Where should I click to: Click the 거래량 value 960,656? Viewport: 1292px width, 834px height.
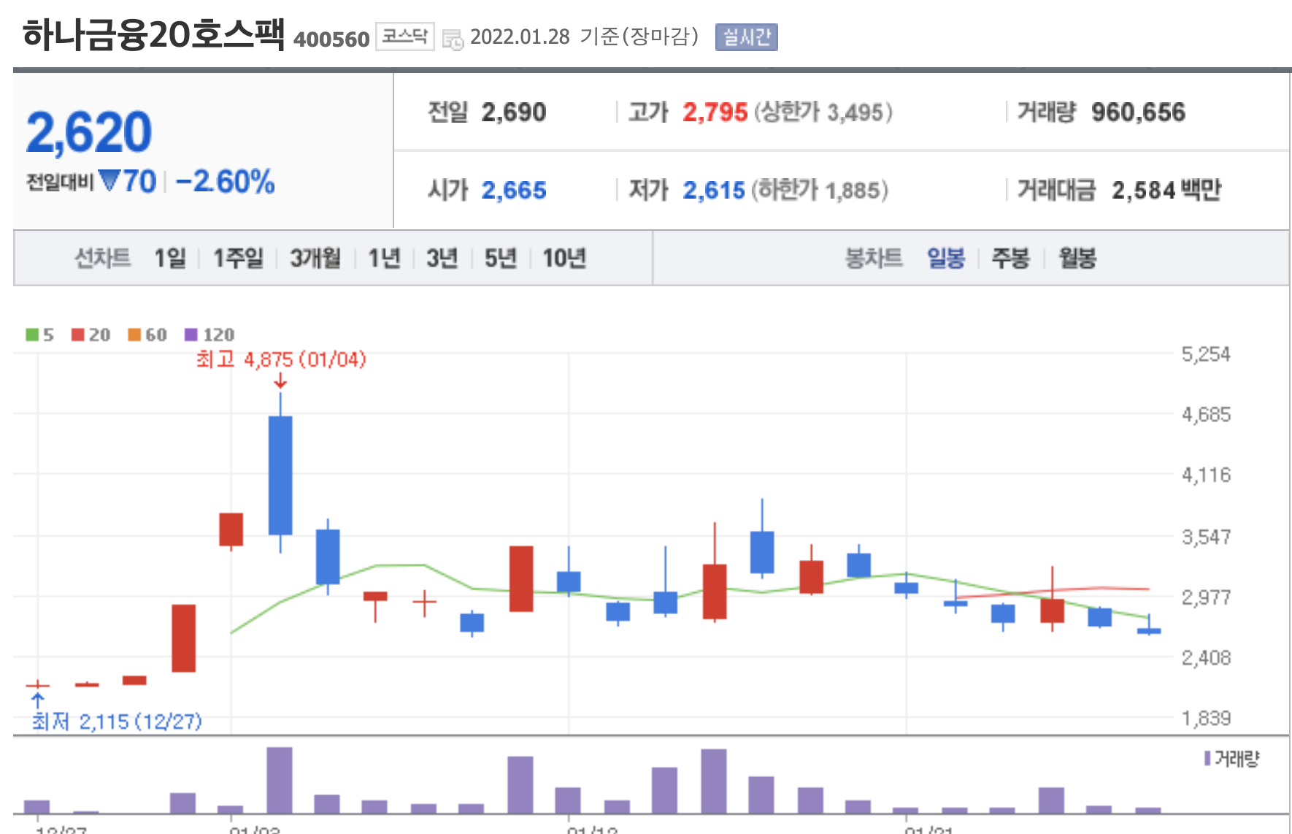[x=1138, y=112]
